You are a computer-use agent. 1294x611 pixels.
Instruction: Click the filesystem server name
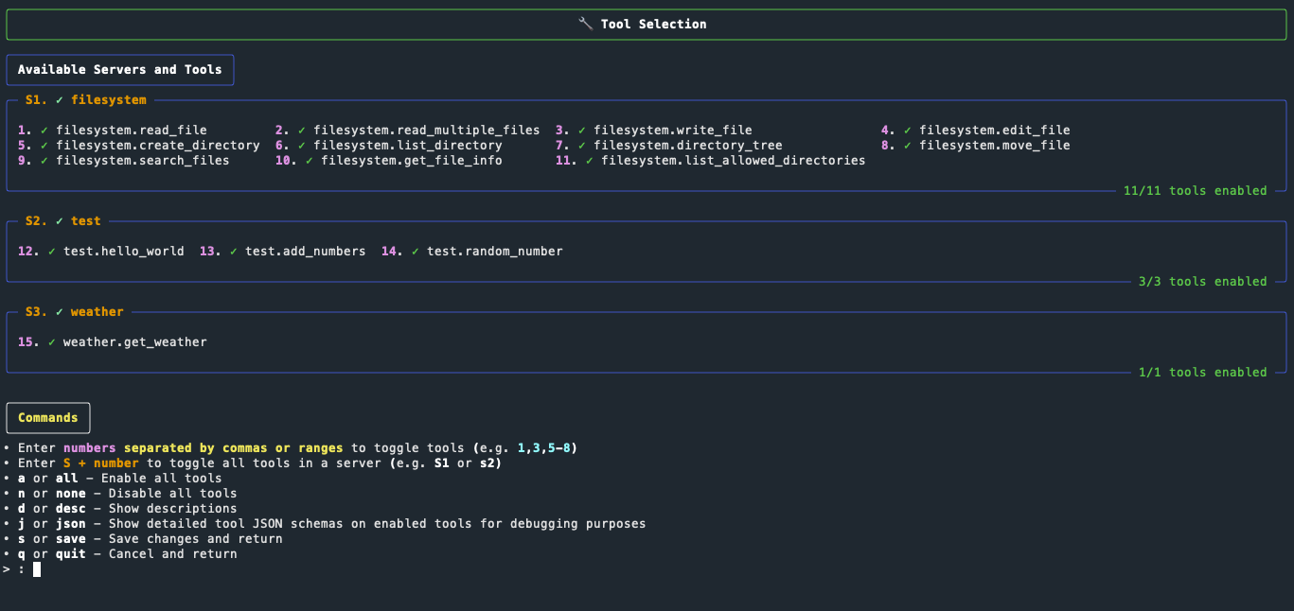(109, 100)
